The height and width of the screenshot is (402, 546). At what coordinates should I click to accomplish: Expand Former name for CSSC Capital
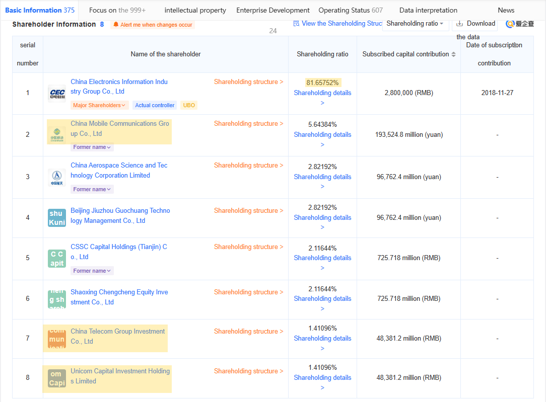[x=92, y=271]
